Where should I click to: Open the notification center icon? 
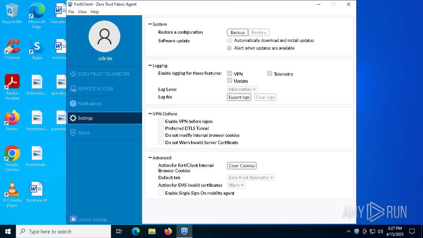click(412, 231)
